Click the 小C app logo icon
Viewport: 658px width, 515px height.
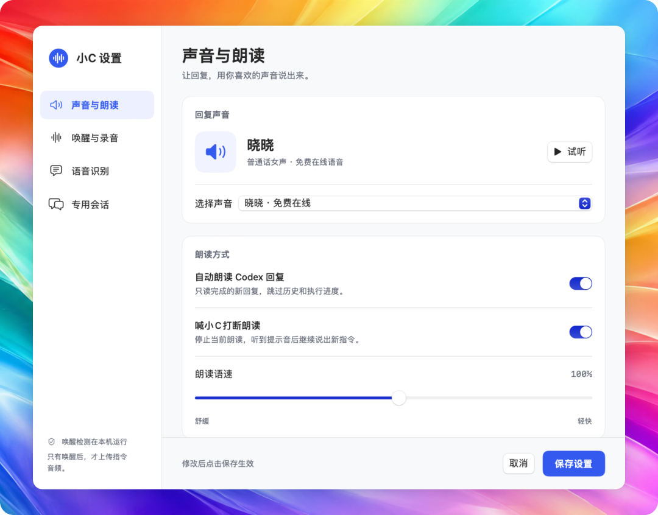coord(58,58)
